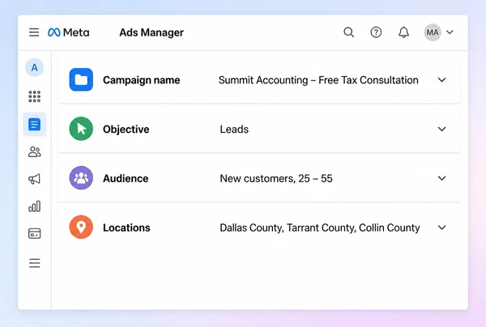
Task: Click the orange pin Locations icon
Action: coord(81,227)
